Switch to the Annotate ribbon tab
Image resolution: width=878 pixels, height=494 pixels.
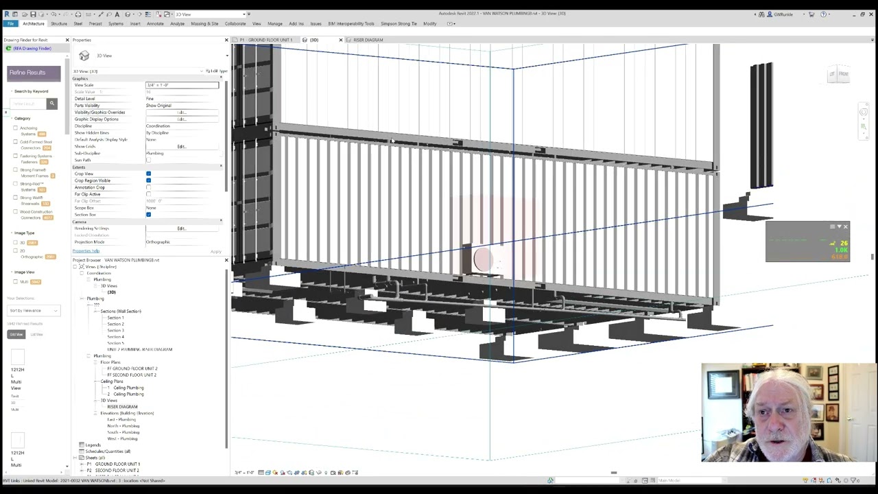coord(155,23)
